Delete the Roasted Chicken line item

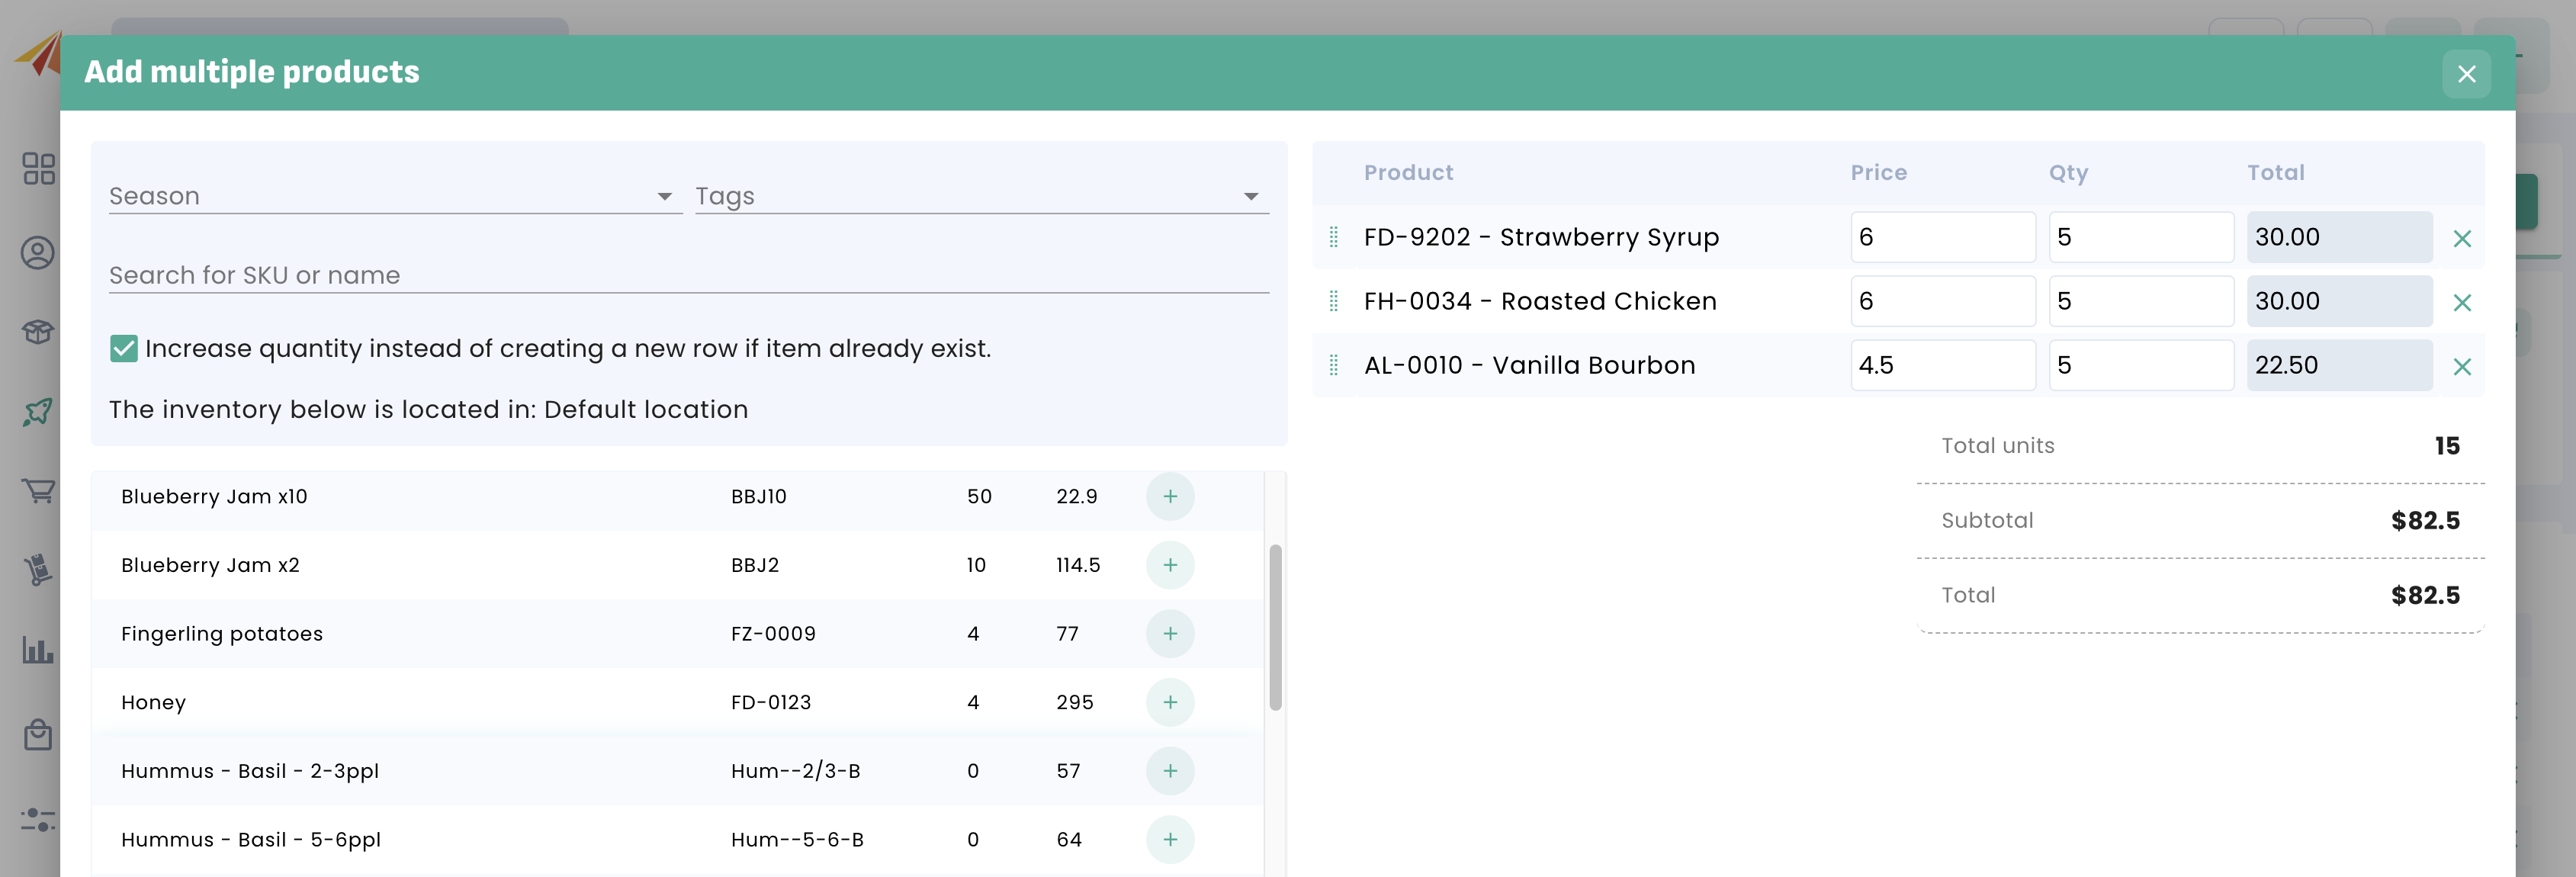point(2461,302)
